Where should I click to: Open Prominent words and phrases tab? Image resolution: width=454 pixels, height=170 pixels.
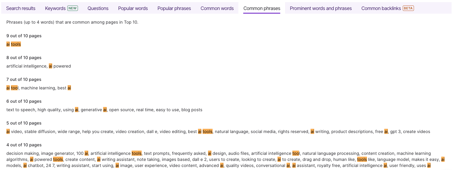point(321,8)
